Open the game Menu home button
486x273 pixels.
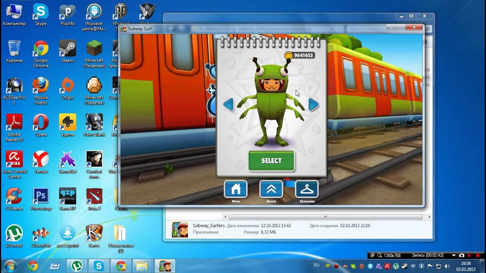pos(236,189)
